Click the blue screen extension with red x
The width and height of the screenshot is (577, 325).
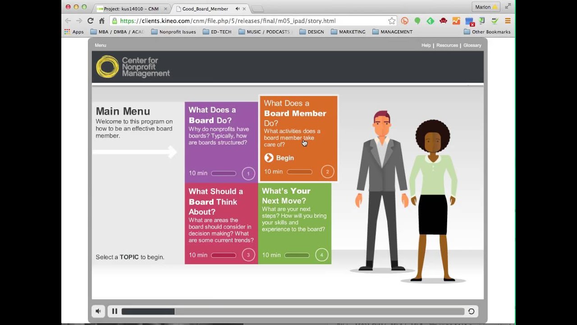click(x=469, y=21)
